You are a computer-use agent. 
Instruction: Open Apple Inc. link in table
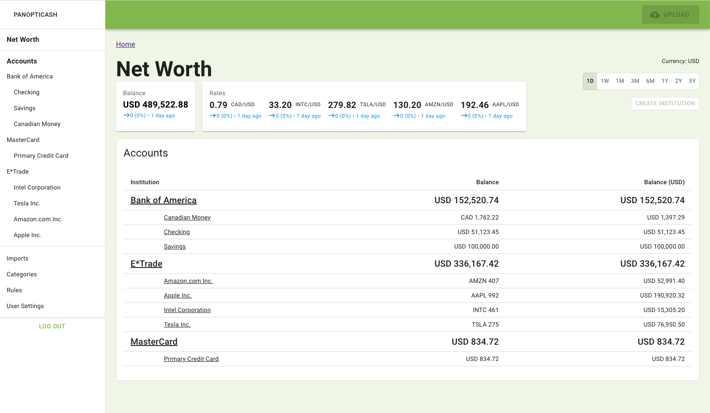[x=178, y=295]
